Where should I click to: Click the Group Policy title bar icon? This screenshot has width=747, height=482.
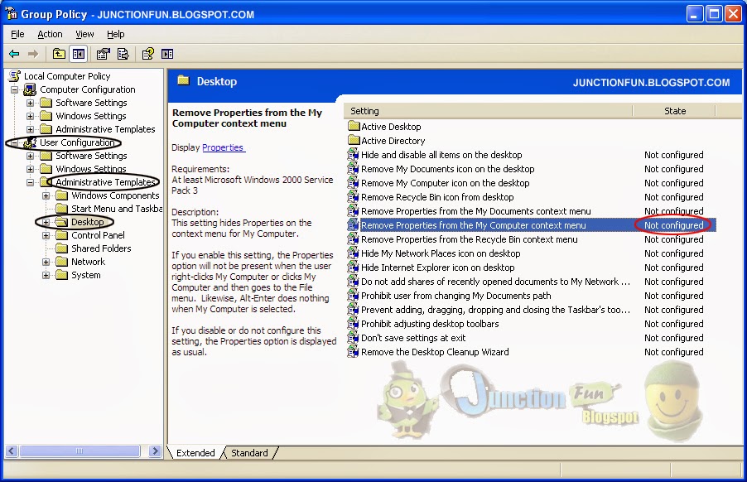tap(12, 13)
